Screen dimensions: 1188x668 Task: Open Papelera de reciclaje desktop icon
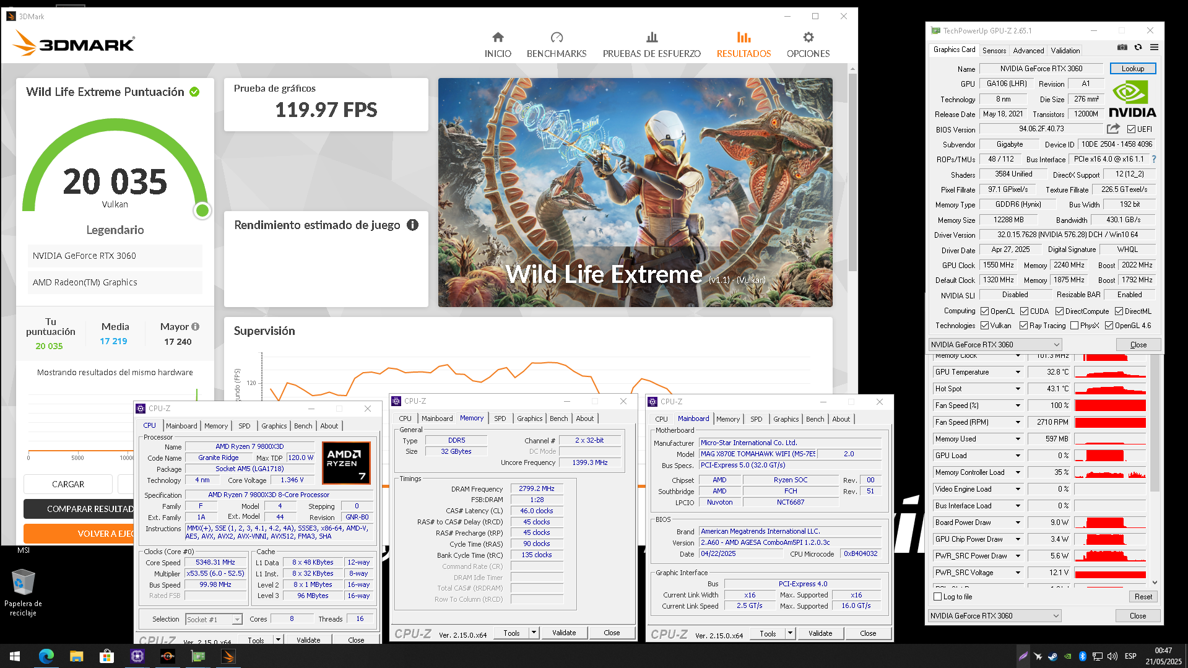tap(23, 592)
